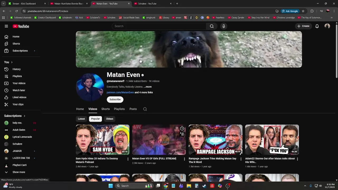Expand the You section chevron
This screenshot has width=338, height=190.
click(x=12, y=62)
